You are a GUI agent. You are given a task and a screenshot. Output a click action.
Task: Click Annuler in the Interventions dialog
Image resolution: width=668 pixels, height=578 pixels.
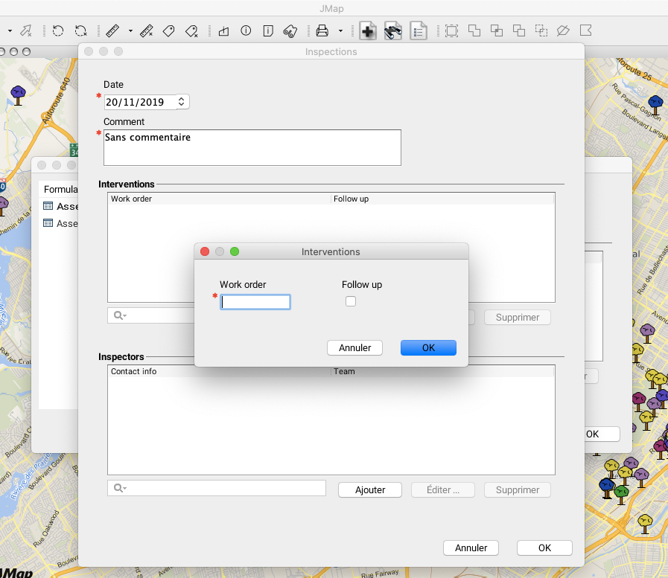point(354,347)
